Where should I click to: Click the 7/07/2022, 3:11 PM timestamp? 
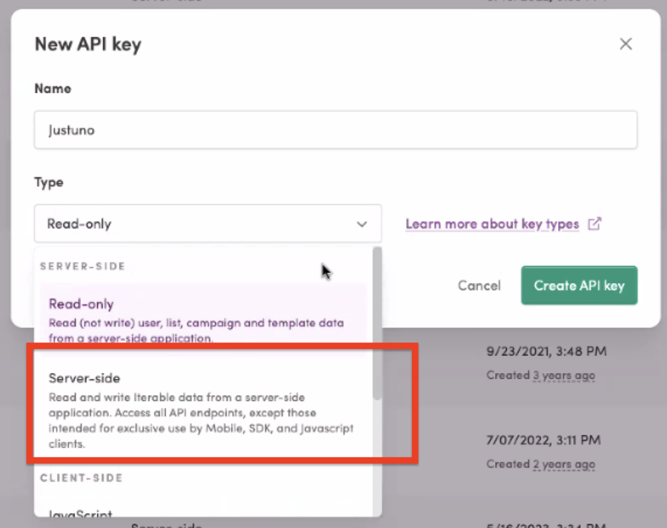point(543,440)
